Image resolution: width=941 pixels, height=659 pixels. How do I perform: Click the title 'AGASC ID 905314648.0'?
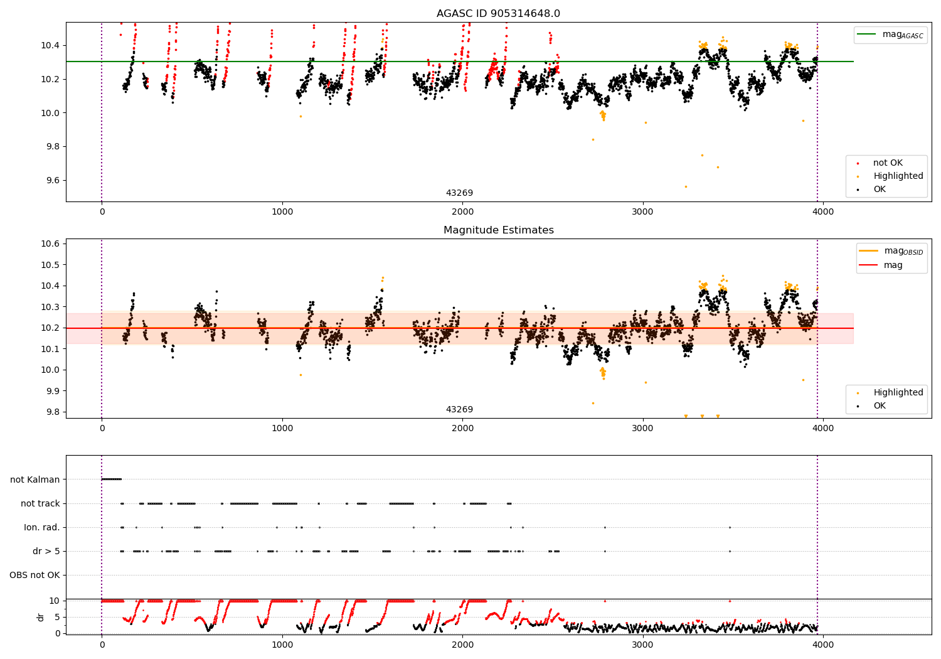(x=498, y=14)
